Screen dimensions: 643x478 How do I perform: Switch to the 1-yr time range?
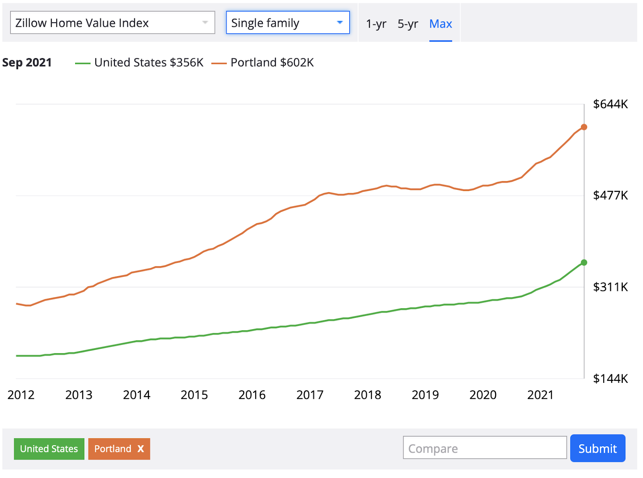coord(376,24)
